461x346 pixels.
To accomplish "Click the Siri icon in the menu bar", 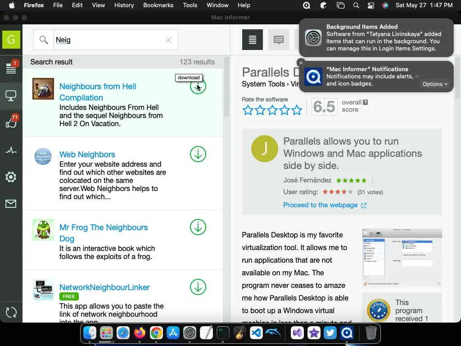I will [x=385, y=5].
